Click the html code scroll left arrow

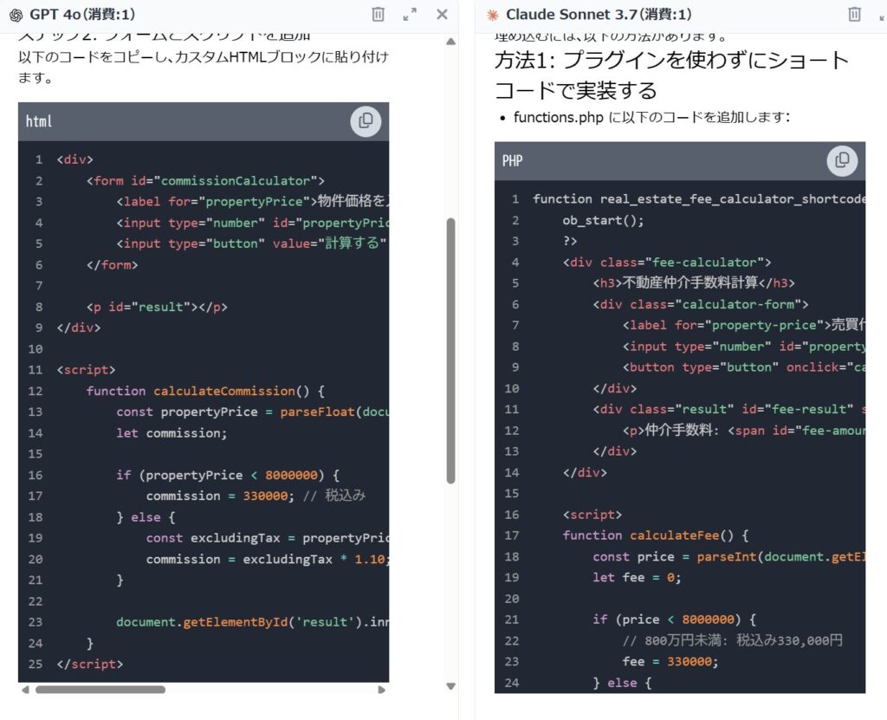(25, 690)
